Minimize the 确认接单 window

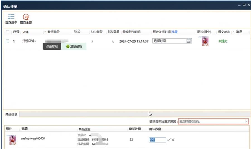239,5
